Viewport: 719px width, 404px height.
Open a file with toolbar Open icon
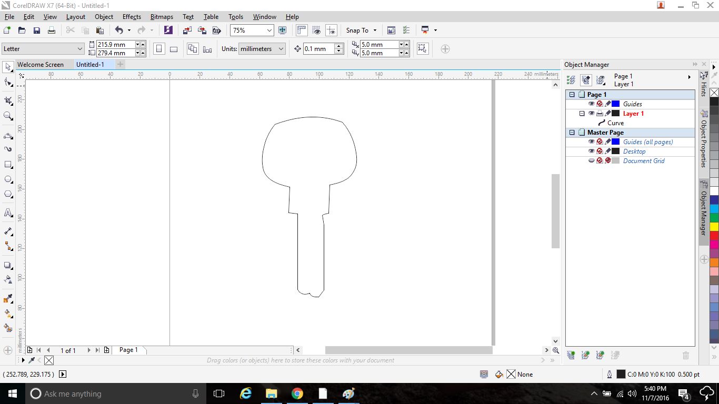pos(22,31)
